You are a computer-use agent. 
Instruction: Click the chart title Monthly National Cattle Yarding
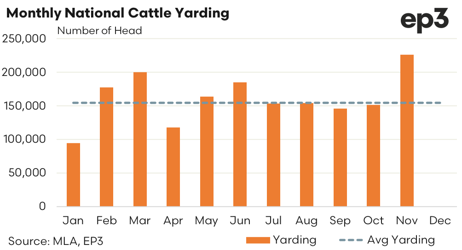point(118,13)
